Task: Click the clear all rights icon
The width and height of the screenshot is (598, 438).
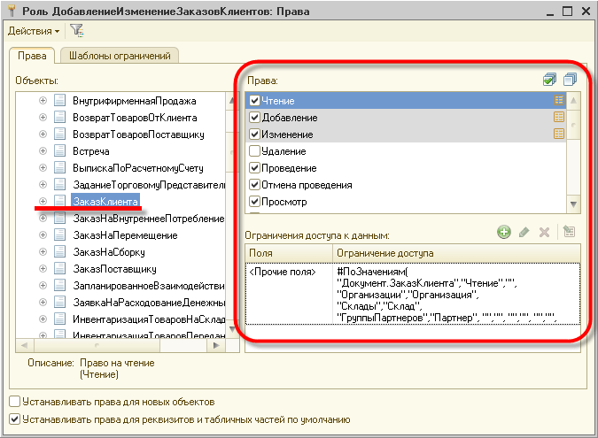Action: (x=570, y=80)
